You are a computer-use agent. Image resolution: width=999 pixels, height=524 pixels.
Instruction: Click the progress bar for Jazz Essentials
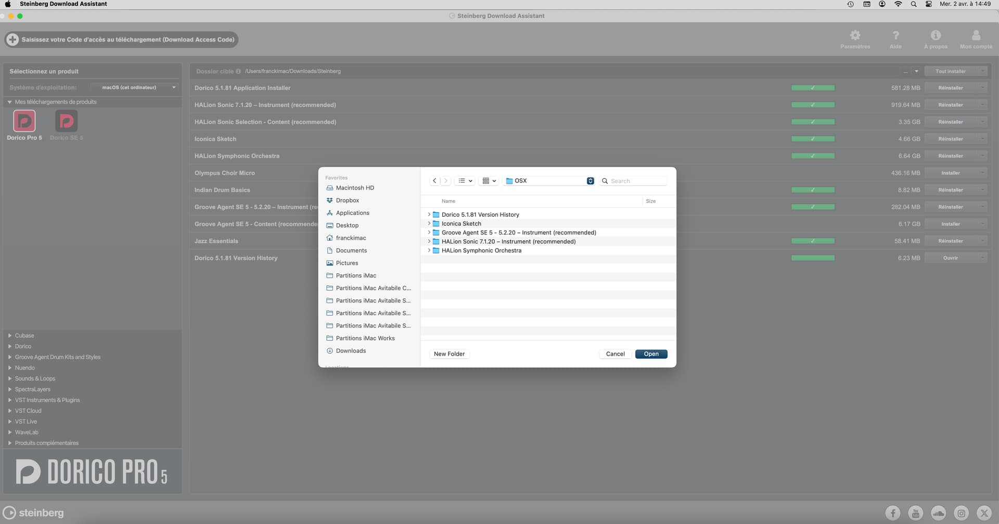pyautogui.click(x=813, y=241)
